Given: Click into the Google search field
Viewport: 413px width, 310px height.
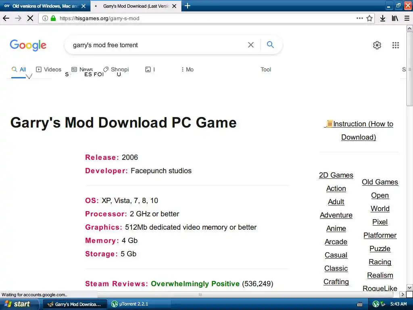Looking at the screenshot, I should [x=158, y=45].
